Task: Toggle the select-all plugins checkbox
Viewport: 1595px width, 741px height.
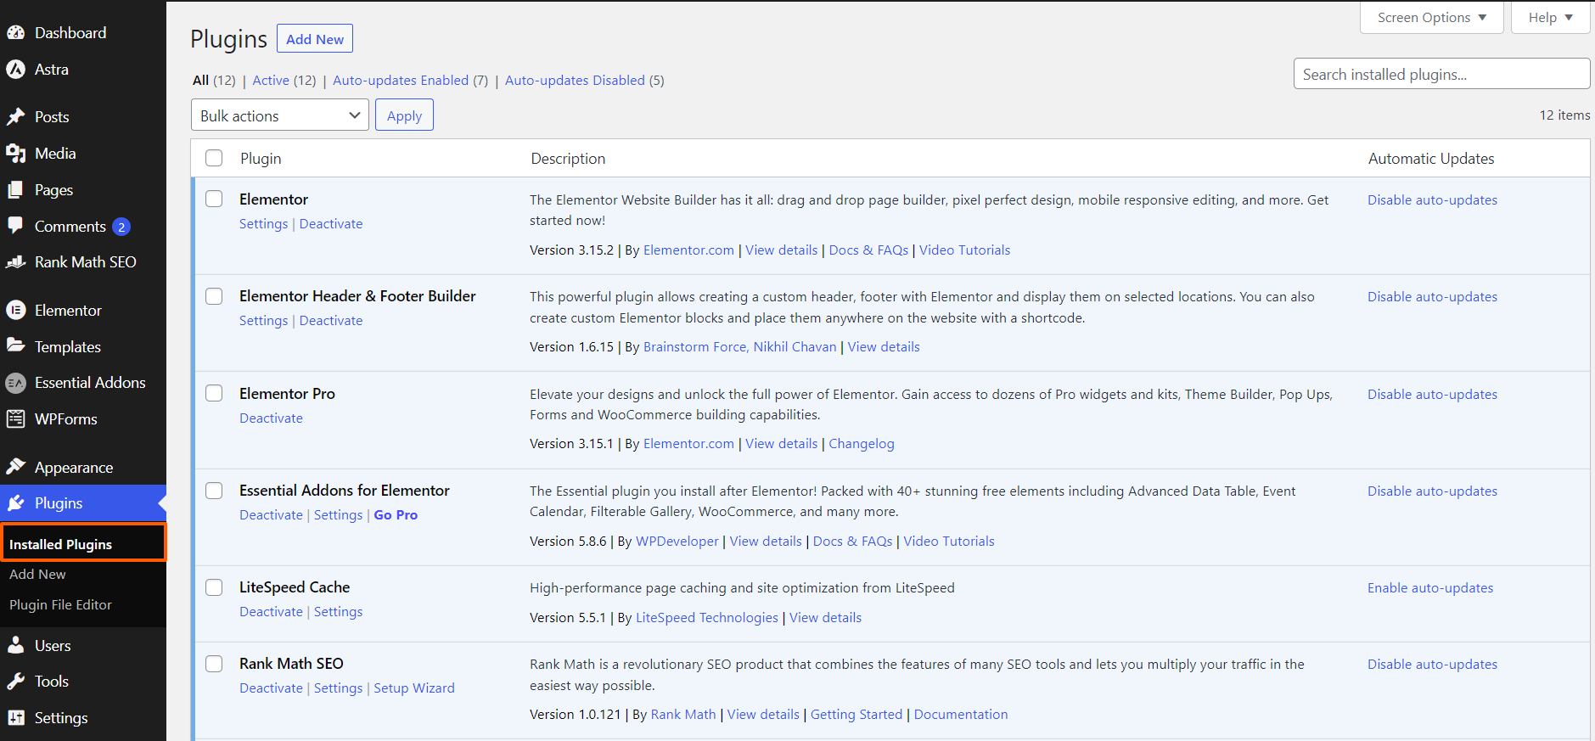Action: pos(214,158)
